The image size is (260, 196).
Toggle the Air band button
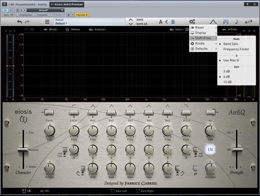(211, 112)
